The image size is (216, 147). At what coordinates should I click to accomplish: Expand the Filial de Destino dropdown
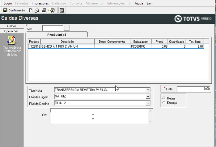[148, 103]
